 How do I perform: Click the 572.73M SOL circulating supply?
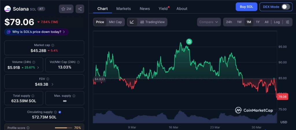pyautogui.click(x=44, y=117)
